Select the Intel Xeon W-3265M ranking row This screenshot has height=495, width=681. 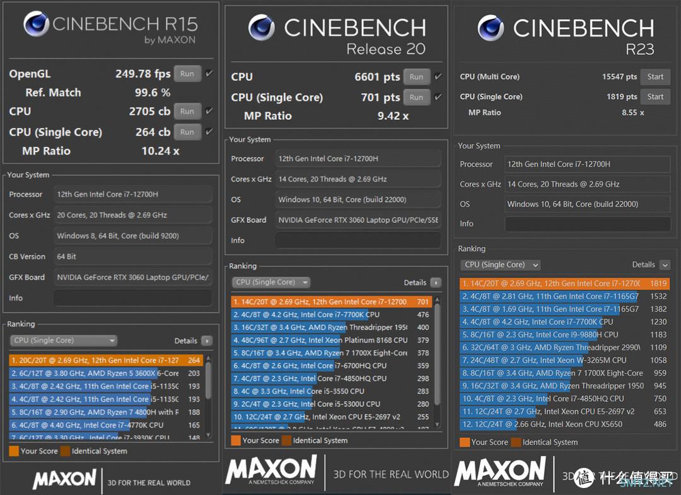(x=564, y=361)
